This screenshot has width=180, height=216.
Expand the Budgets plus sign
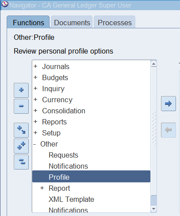coord(35,77)
